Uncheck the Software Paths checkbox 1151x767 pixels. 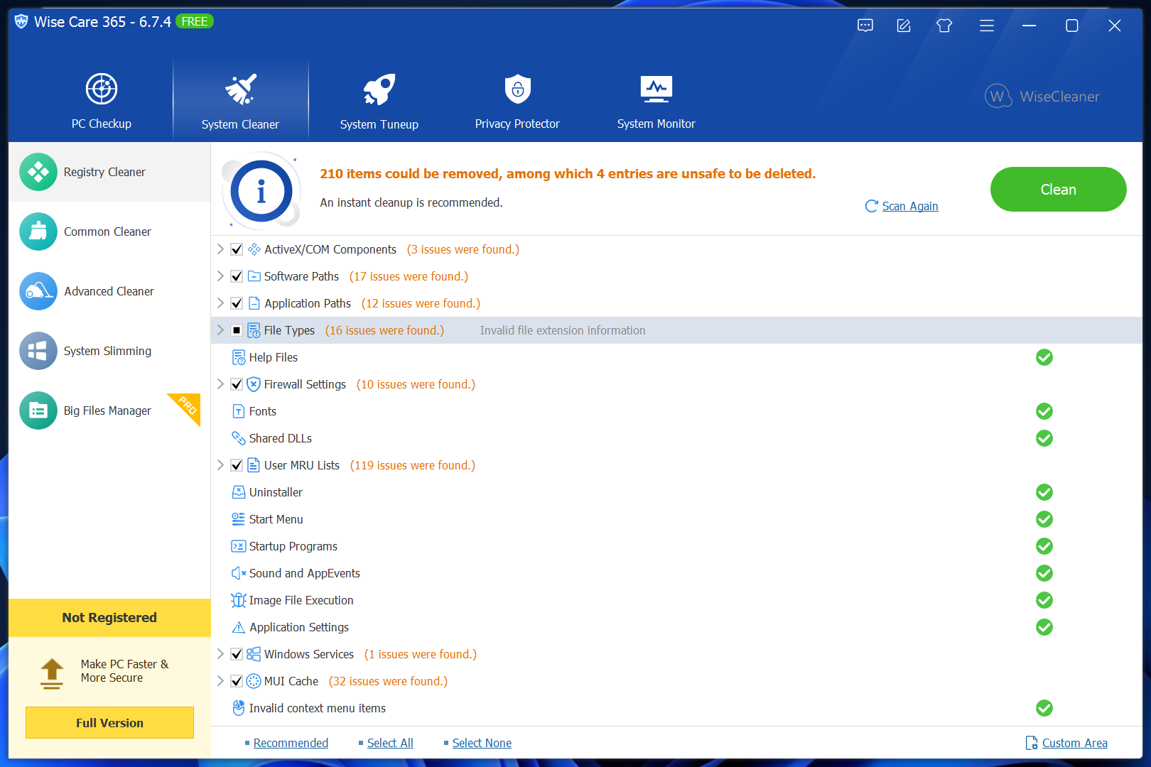click(237, 276)
